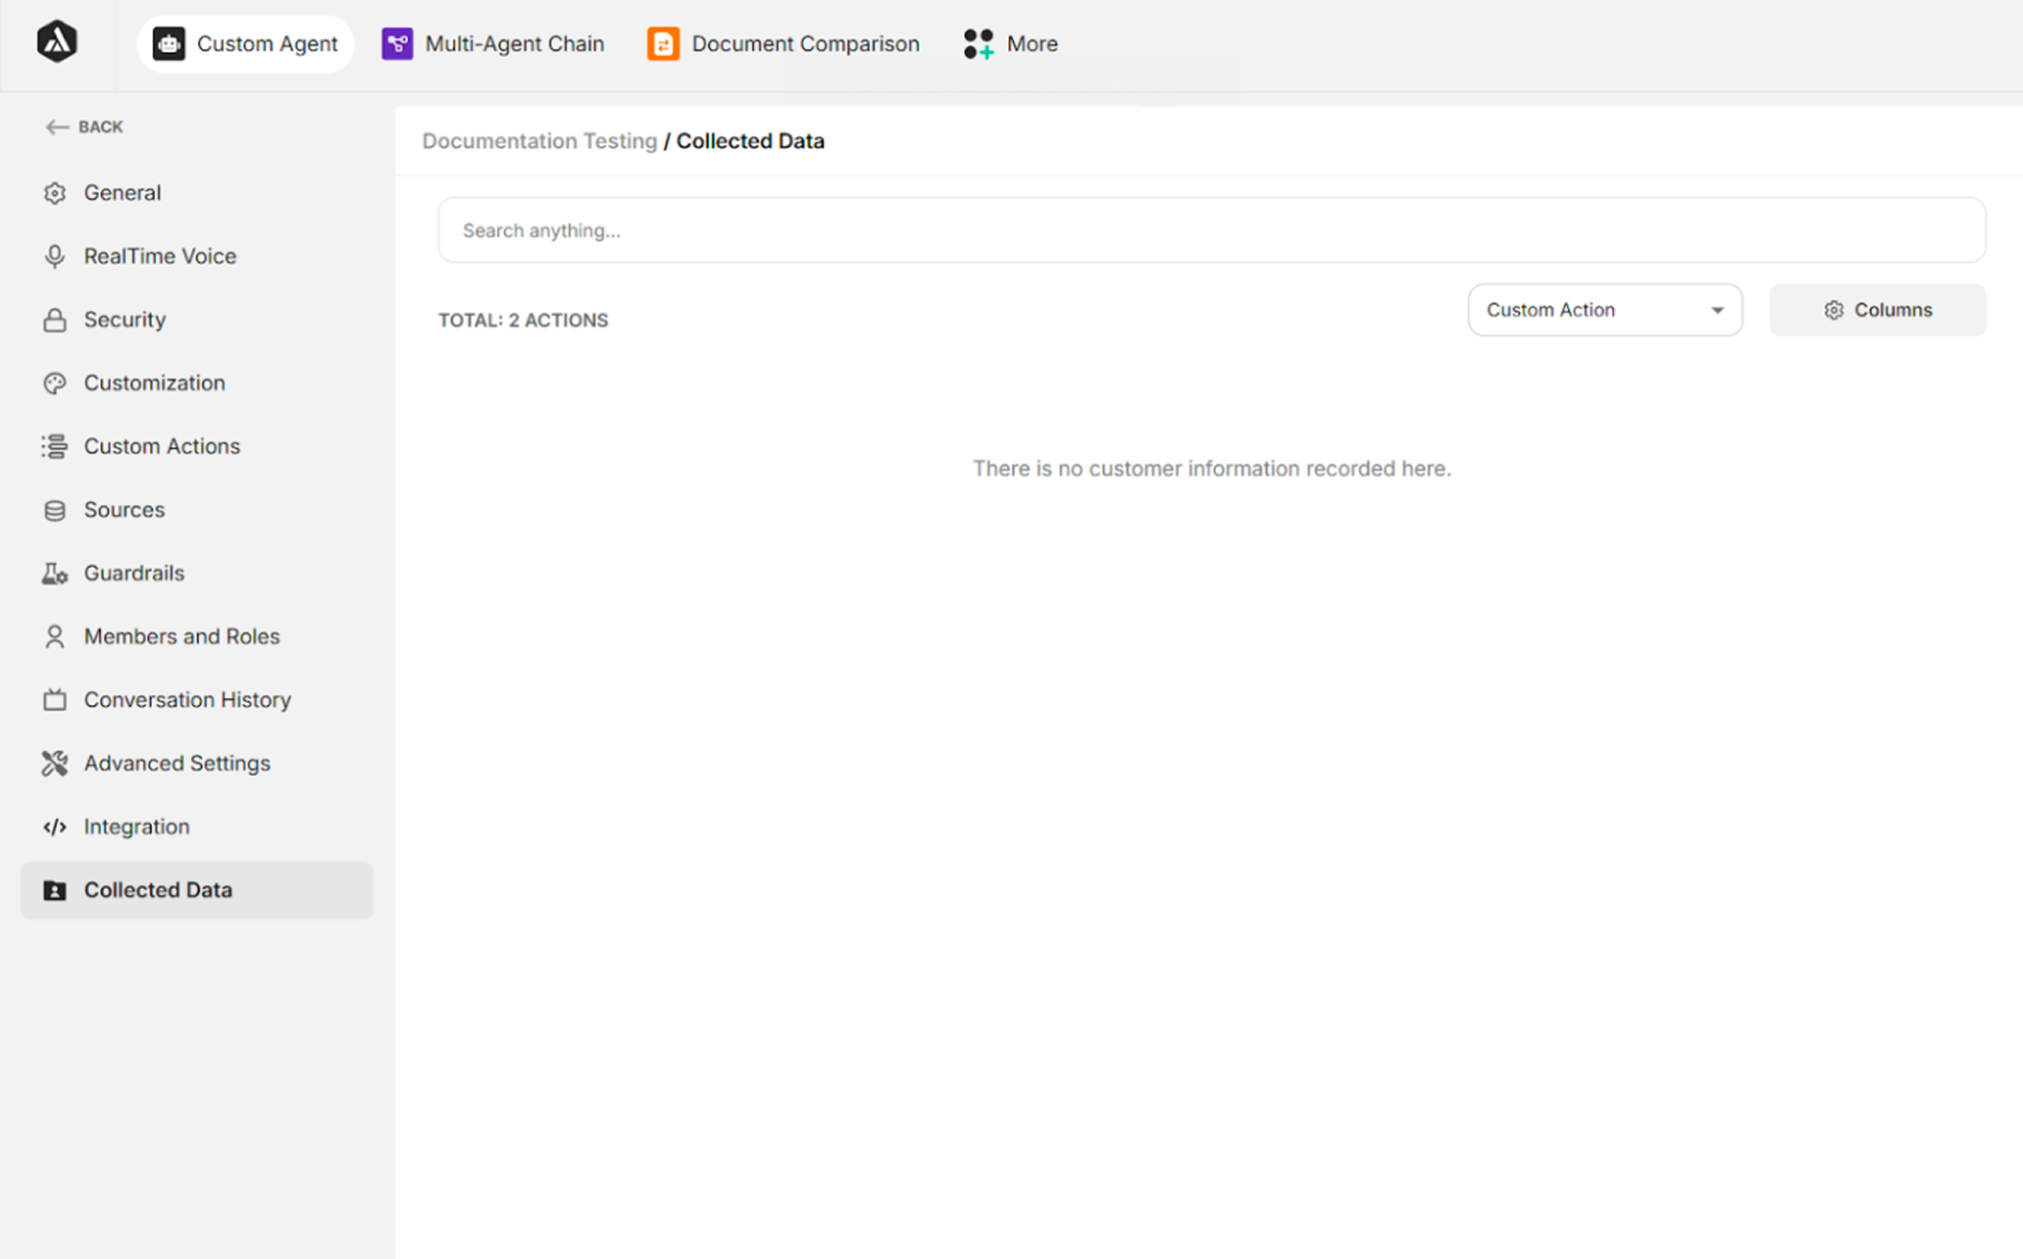Switch to the Custom Agent tab
2023x1259 pixels.
[x=245, y=43]
